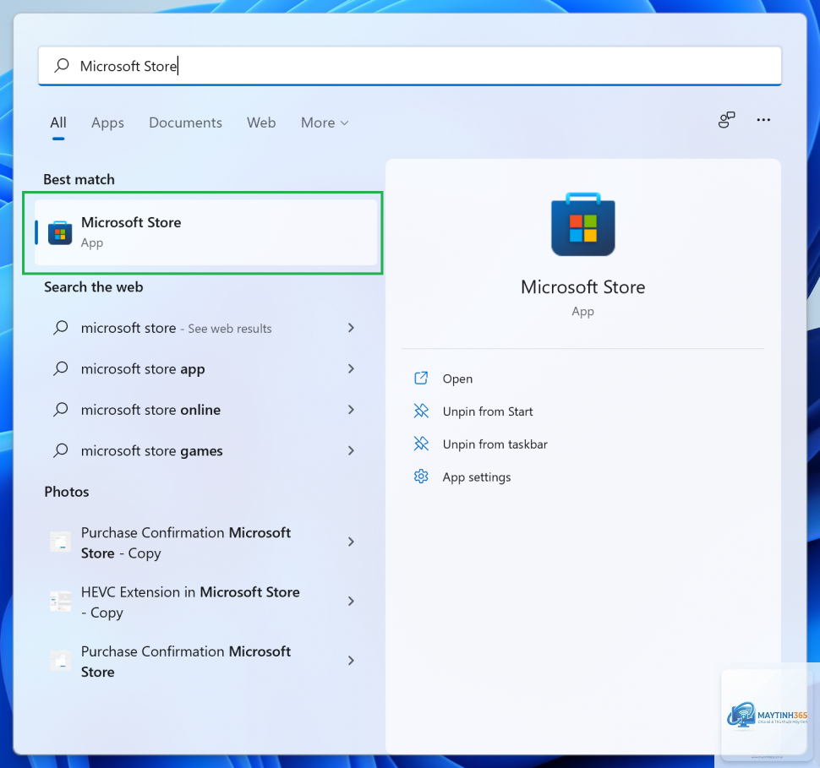This screenshot has height=768, width=820.
Task: Open the search feedback/account icon
Action: (x=726, y=120)
